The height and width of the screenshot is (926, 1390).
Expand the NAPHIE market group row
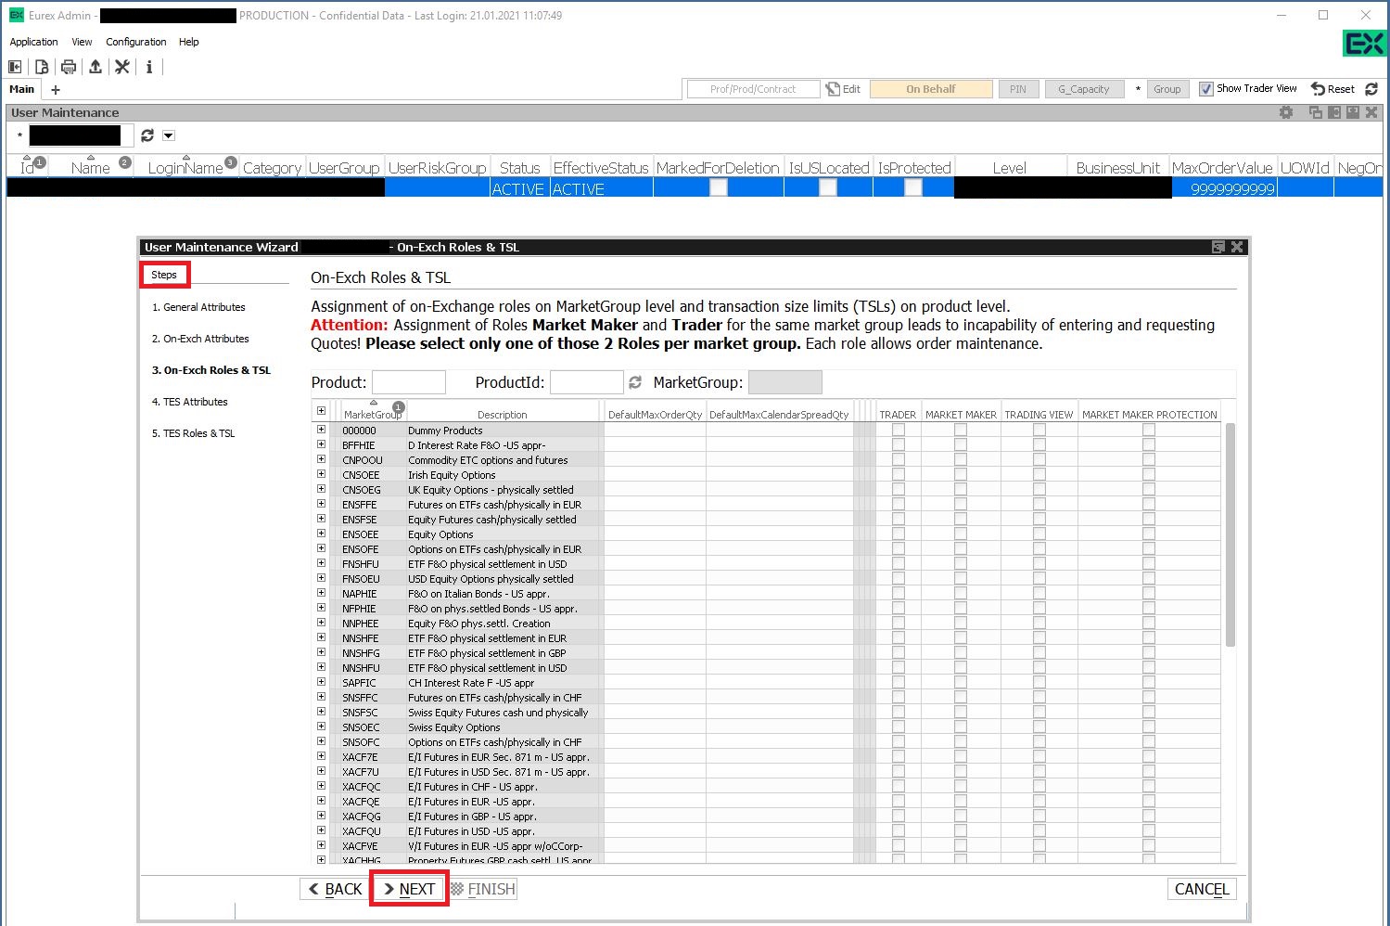(321, 593)
